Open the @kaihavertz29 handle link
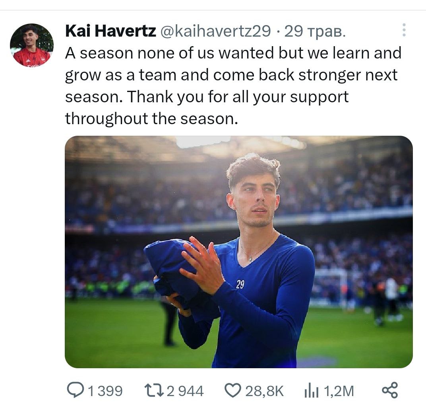This screenshot has width=426, height=412. click(x=216, y=31)
